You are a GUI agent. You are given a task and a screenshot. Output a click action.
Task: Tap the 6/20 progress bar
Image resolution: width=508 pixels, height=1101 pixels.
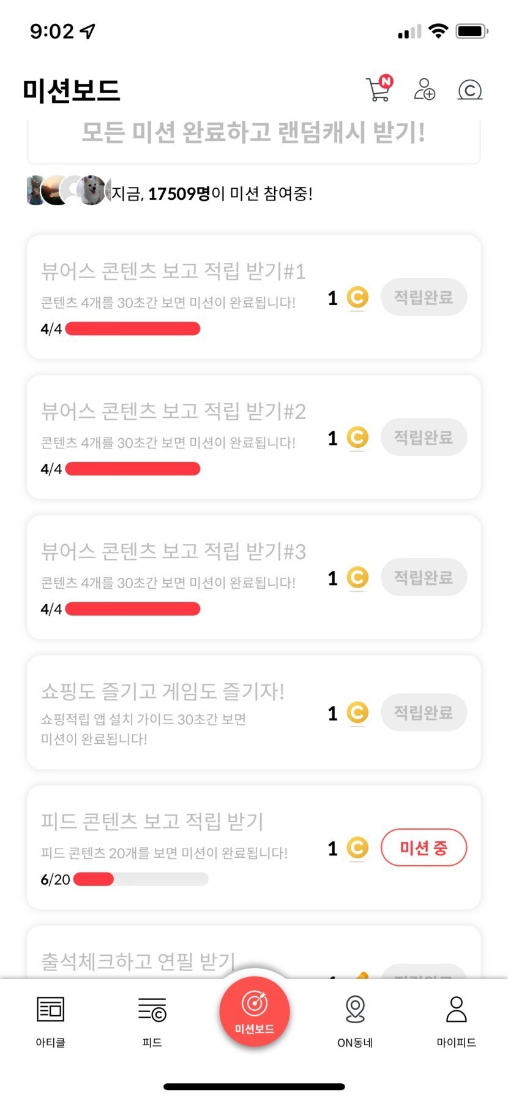pos(140,879)
